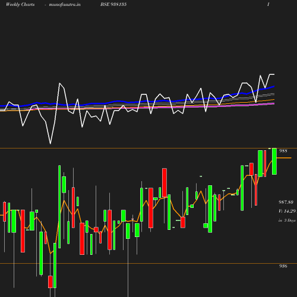
Task: Click the 'BSE 938135' symbol label
Action: pos(113,4)
